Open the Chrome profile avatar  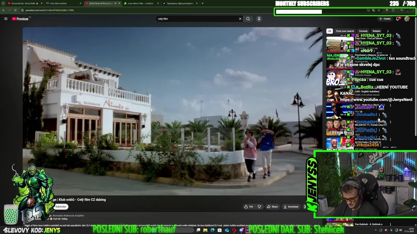coord(408,10)
